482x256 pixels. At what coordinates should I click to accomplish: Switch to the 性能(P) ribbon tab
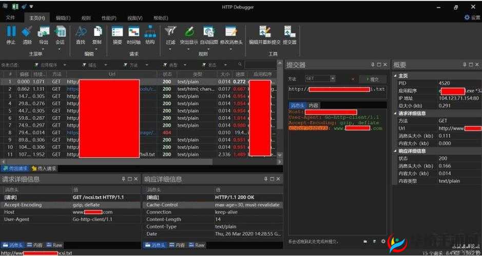click(x=109, y=18)
